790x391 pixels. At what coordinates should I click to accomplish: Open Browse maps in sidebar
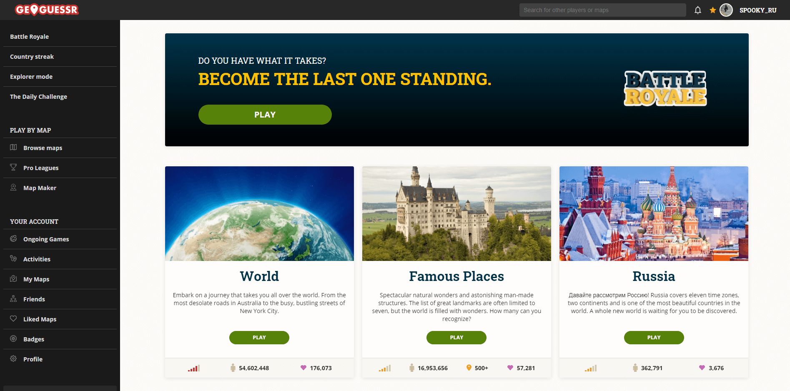(60, 148)
